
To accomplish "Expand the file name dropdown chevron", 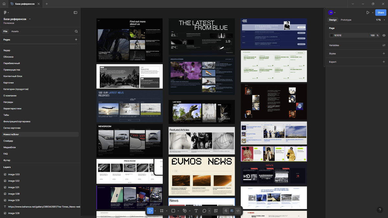I will (x=30, y=19).
